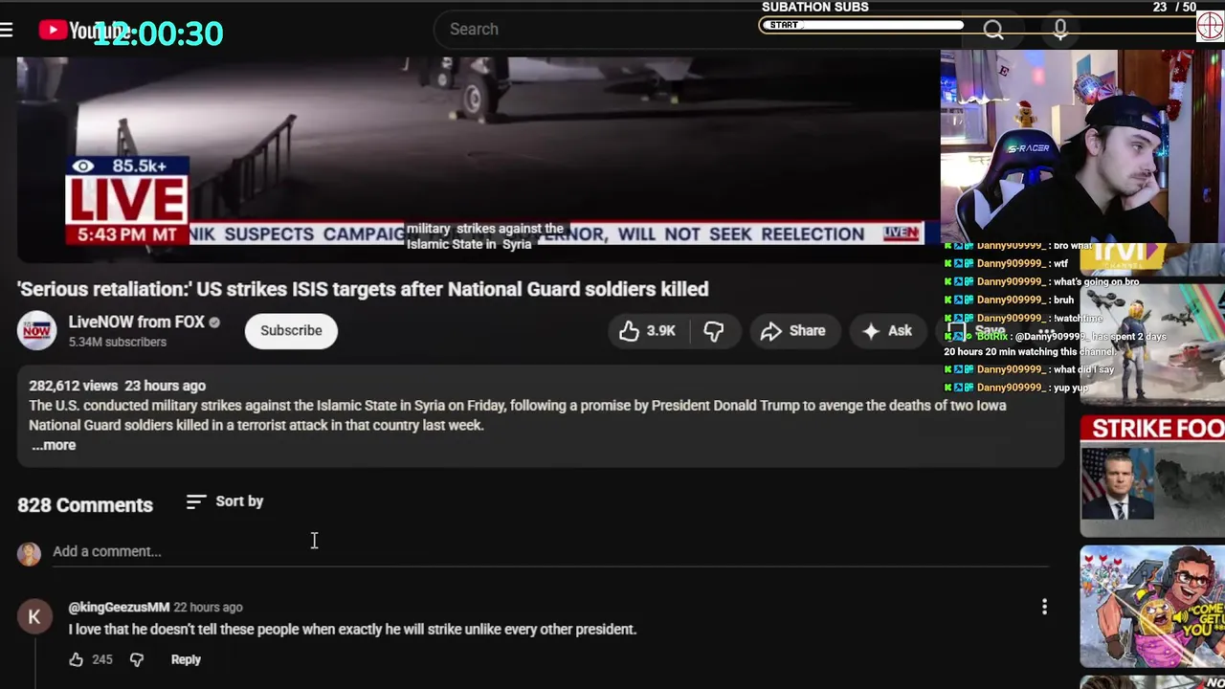
Task: Open the hamburger guide menu
Action: coord(6,30)
